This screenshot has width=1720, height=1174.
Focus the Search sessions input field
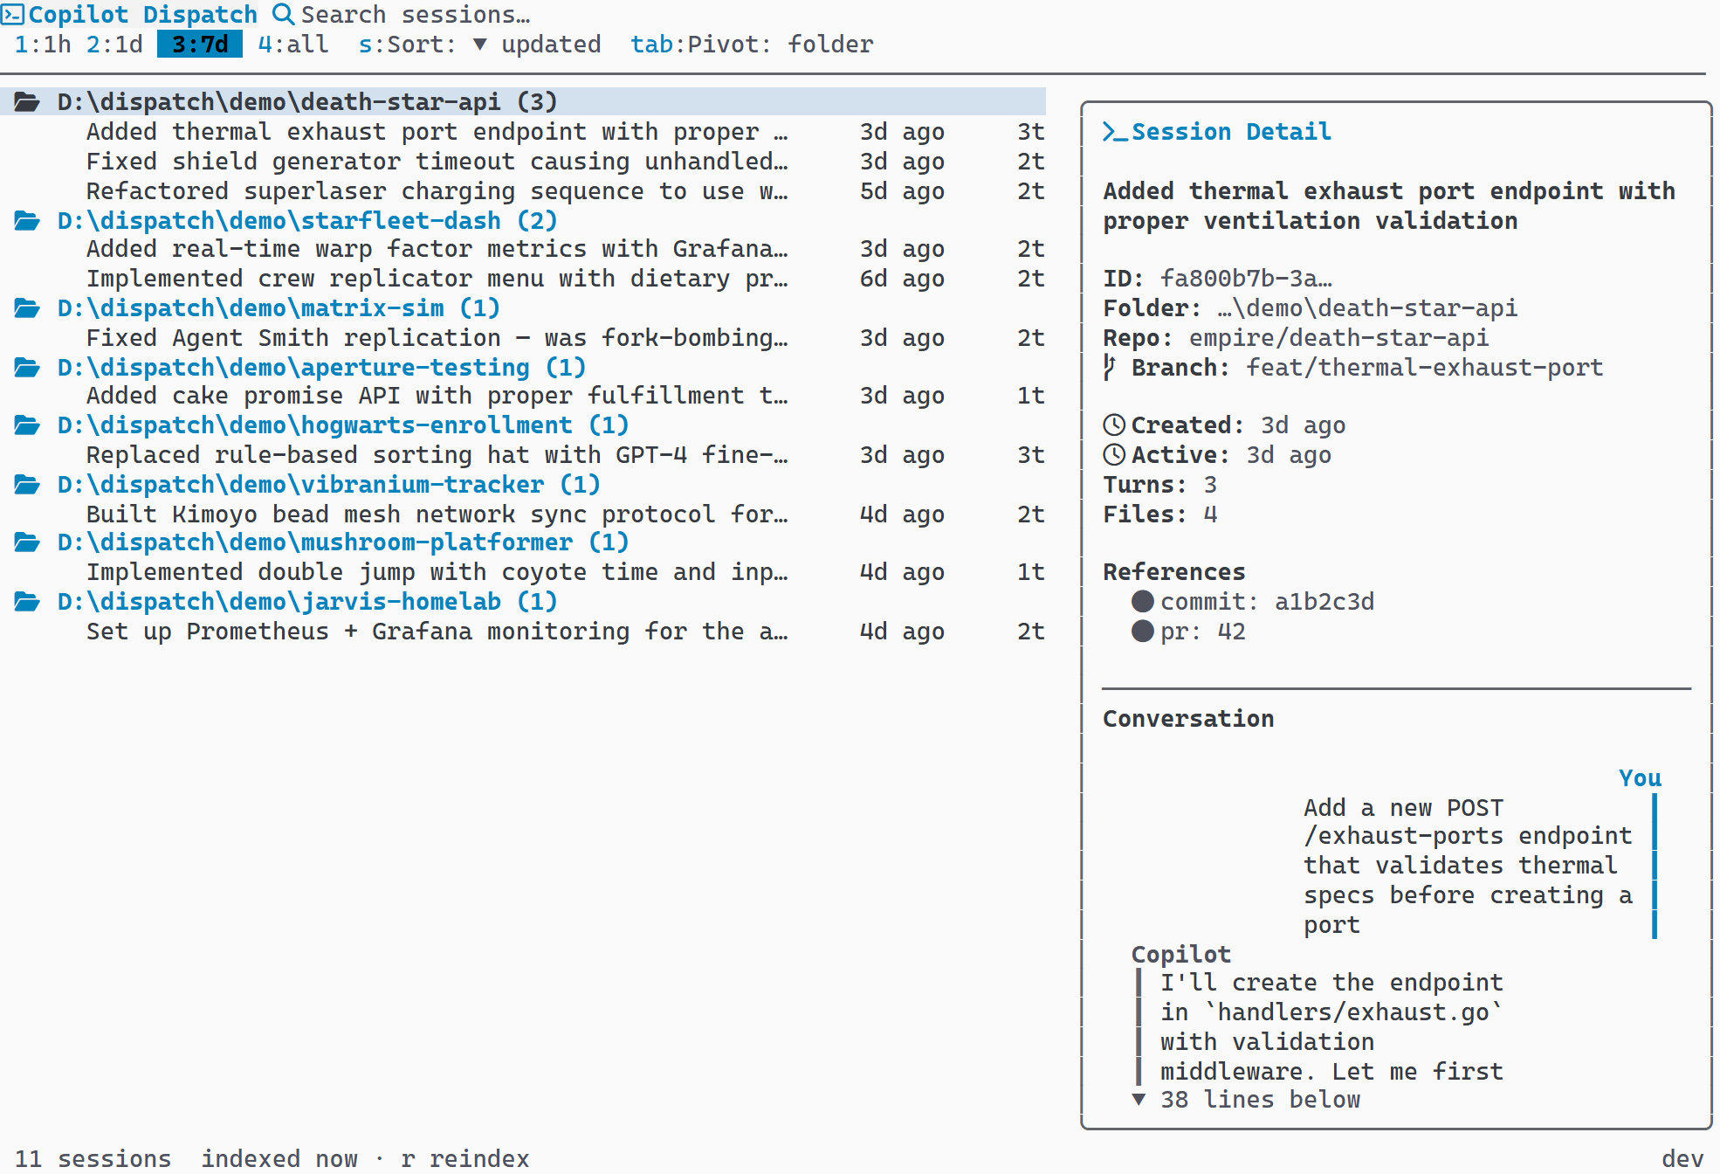(416, 15)
